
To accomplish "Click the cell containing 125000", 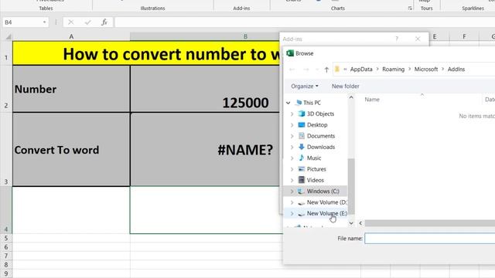I will click(204, 89).
